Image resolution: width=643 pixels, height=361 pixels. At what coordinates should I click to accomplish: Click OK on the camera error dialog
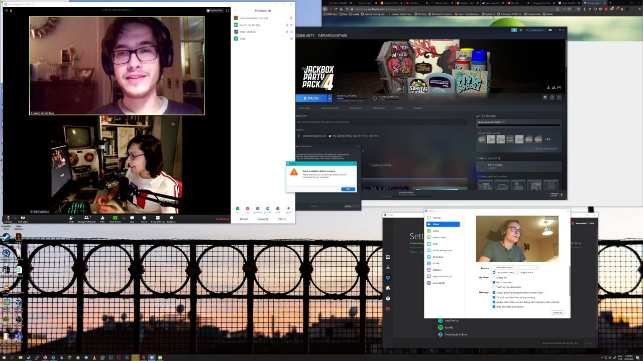coord(348,189)
